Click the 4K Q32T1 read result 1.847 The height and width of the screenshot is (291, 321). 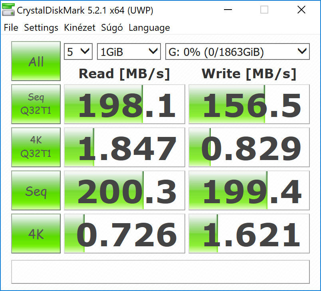(125, 147)
